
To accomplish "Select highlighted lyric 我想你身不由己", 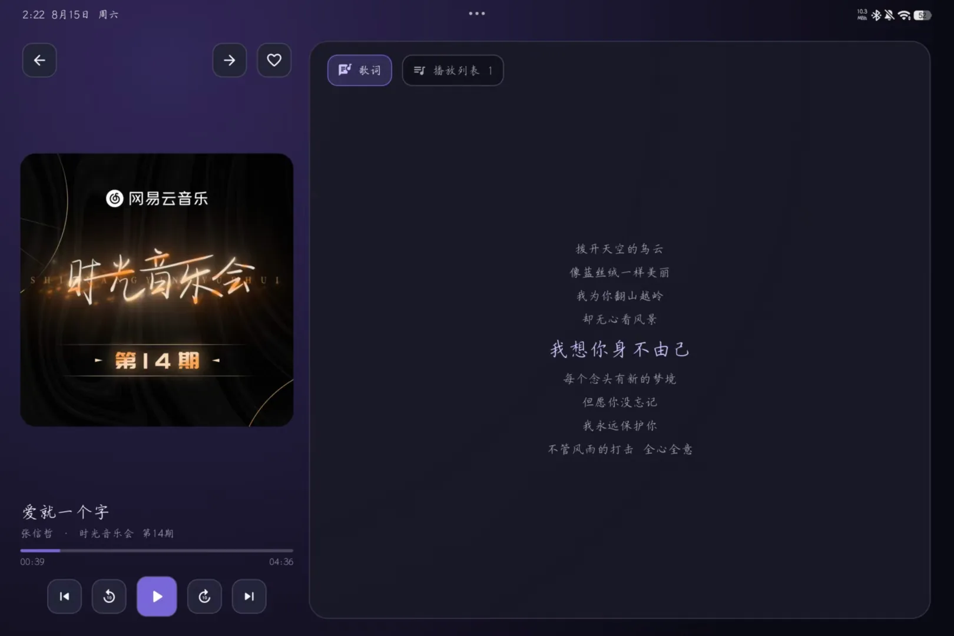I will [620, 349].
